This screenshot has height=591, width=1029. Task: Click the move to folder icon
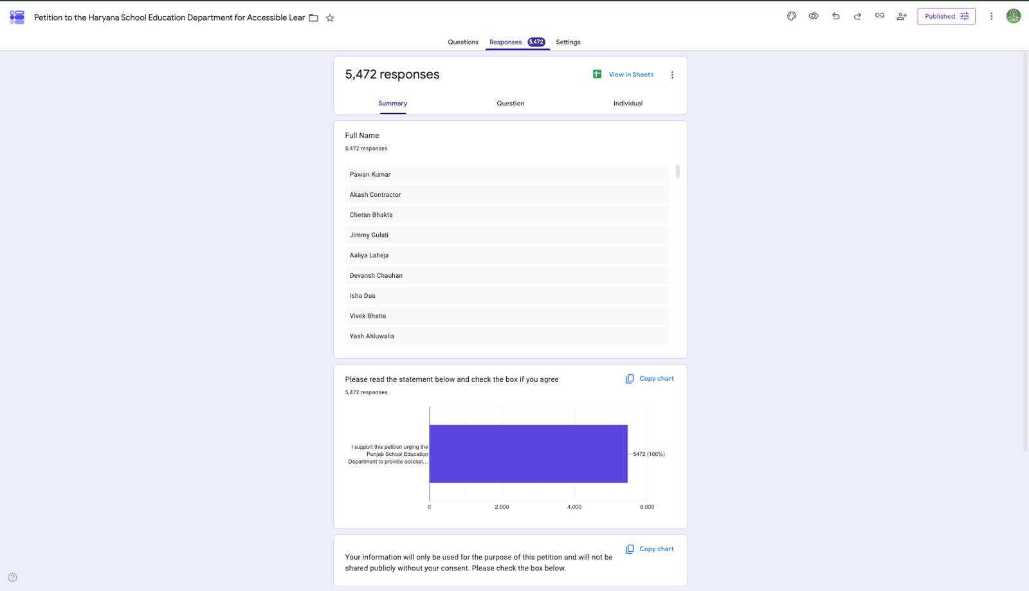tap(314, 18)
